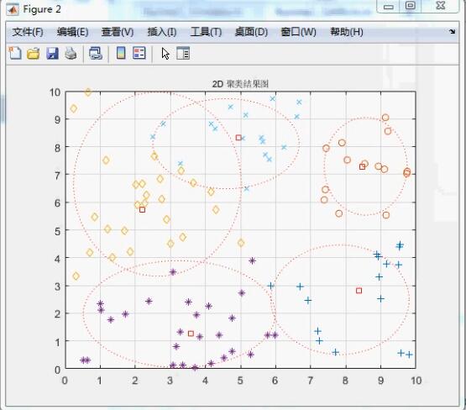Open the 插入(I) menu
Image resolution: width=466 pixels, height=410 pixels.
[162, 32]
